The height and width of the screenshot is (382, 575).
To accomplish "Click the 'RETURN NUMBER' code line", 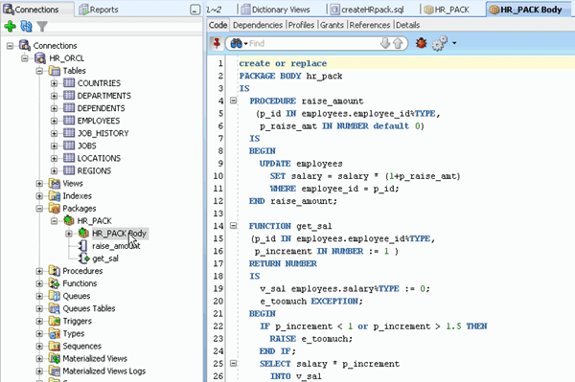I will tap(283, 263).
